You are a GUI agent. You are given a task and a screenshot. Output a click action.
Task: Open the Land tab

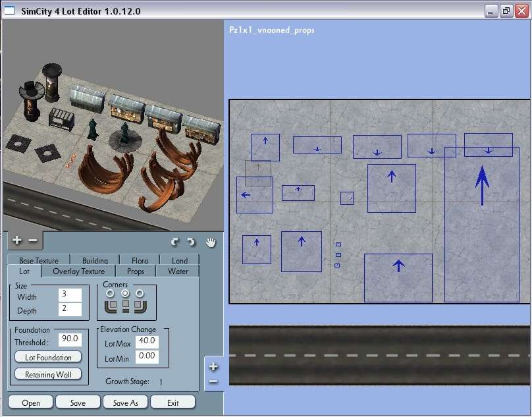180,260
